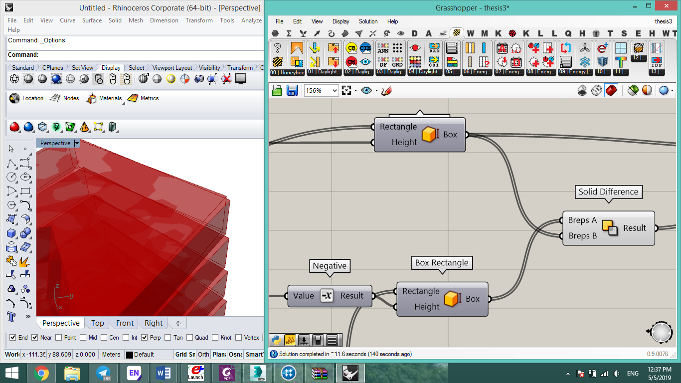The image size is (681, 383).
Task: Select the red shaded preview mode icon
Action: pyautogui.click(x=611, y=90)
